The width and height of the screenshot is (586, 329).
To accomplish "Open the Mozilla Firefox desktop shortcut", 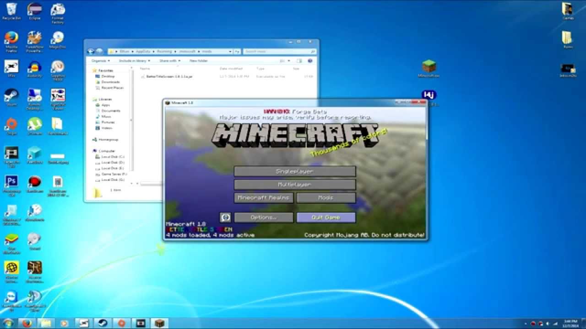I will click(11, 41).
